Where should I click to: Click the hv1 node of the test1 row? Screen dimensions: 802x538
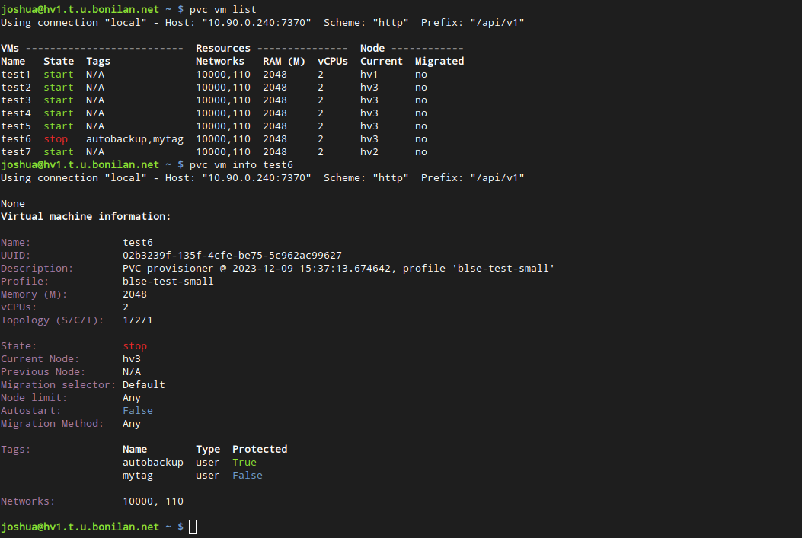(369, 75)
